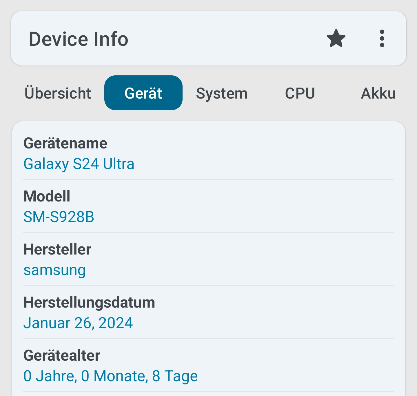Click the samsung manufacturer value
The image size is (417, 396).
click(54, 270)
